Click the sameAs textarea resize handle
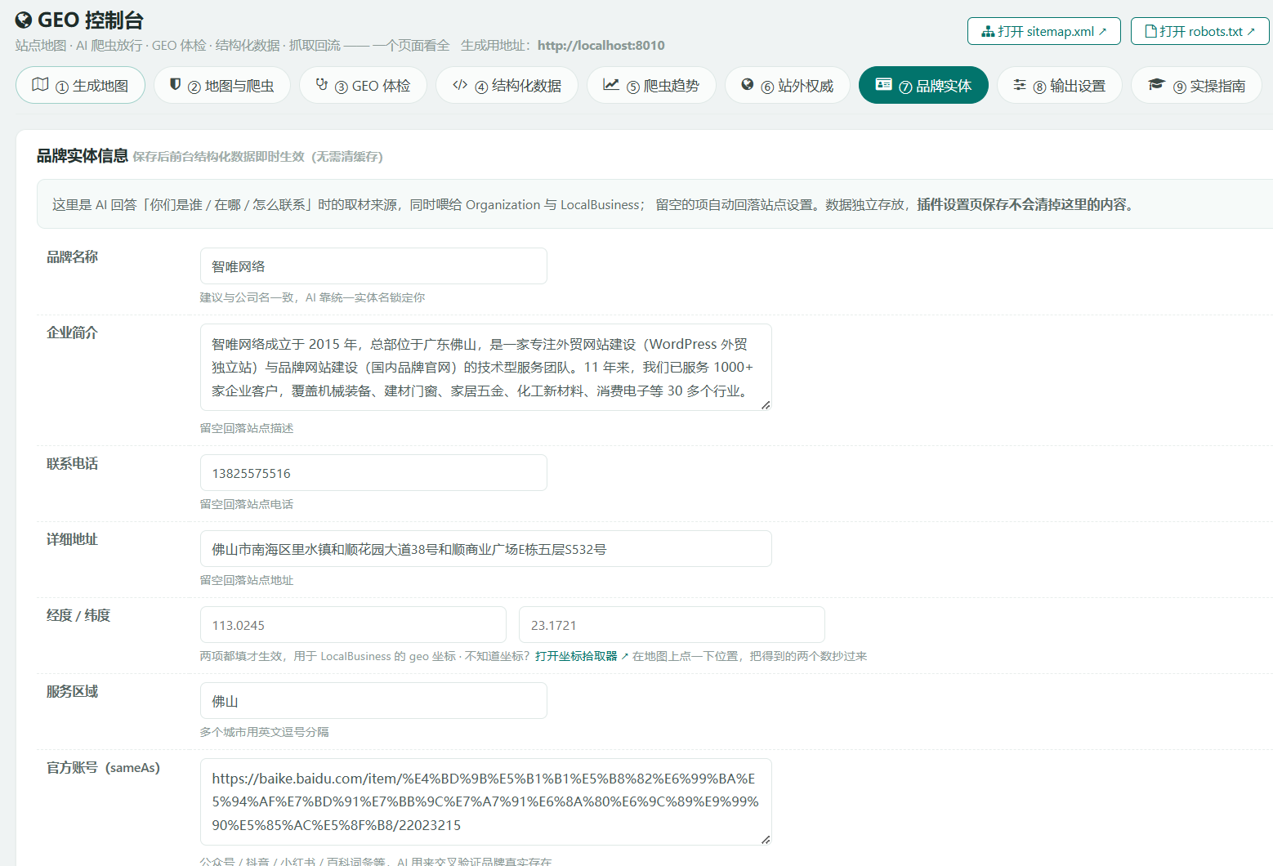The height and width of the screenshot is (866, 1273). coord(766,839)
